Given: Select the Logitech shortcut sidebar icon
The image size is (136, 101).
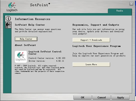Looking at the screenshot, I should coord(8,25).
